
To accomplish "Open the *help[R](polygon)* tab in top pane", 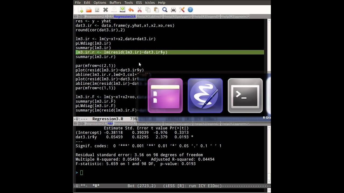I will click(x=178, y=17).
